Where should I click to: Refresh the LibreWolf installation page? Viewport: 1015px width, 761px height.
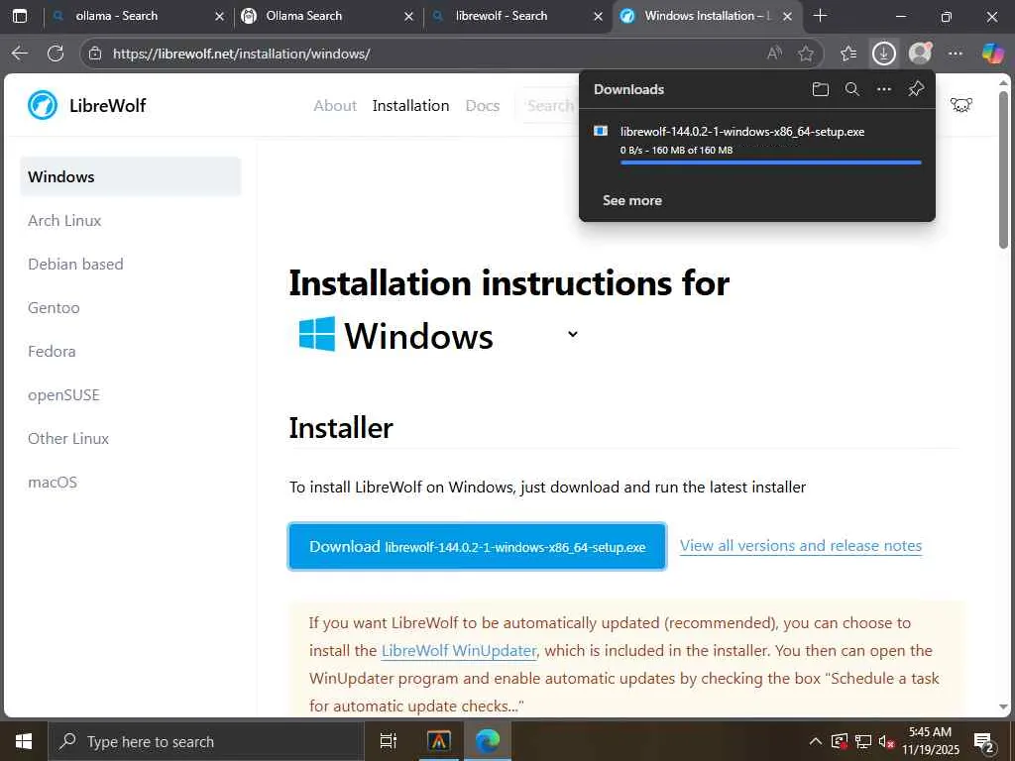point(56,54)
